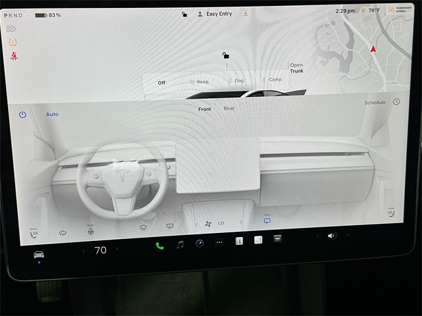
Task: Tap the fan speed icon
Action: point(208,224)
